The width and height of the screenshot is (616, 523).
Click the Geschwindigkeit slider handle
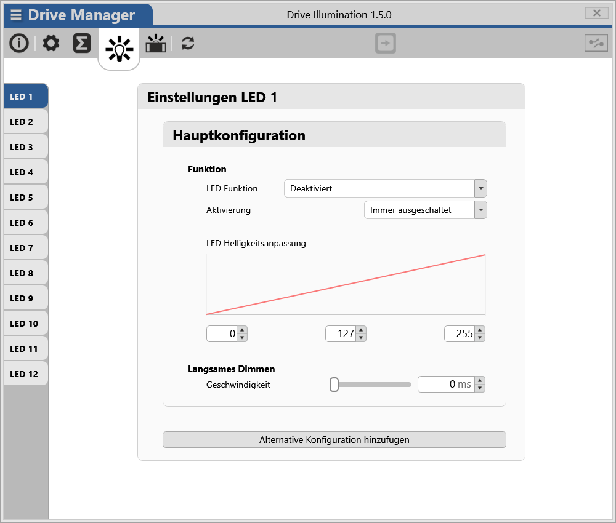(334, 385)
